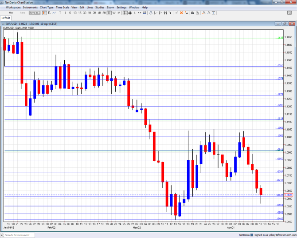This screenshot has height=238, width=297.
Task: Click the horizontal scroll arrows icon
Action: [x=140, y=13]
